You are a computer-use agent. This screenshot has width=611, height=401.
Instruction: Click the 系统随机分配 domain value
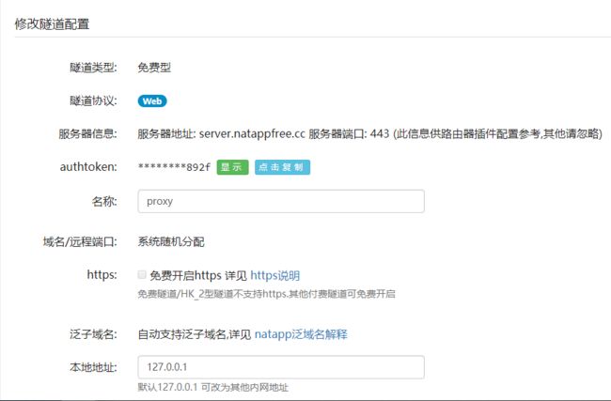tap(171, 241)
